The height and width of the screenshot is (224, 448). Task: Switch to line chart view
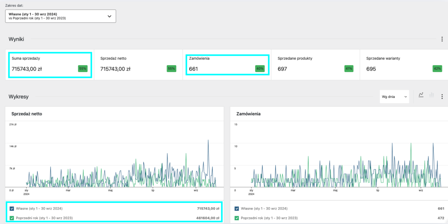[421, 95]
